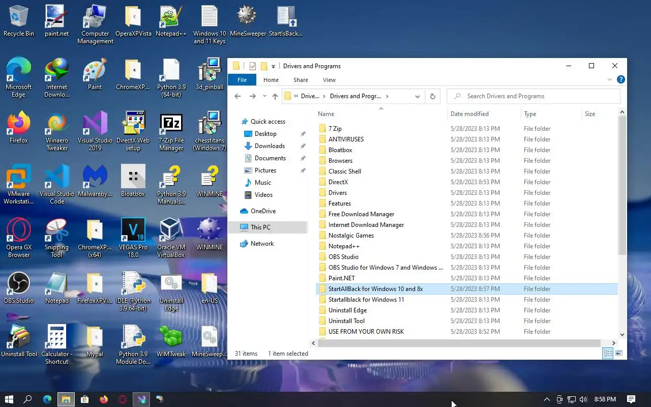Select the Oracle VM VirtualBox desktop icon
The width and height of the screenshot is (651, 407).
tap(171, 238)
